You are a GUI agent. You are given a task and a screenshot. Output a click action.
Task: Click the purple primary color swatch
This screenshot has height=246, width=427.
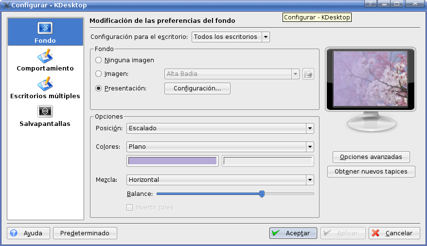172,161
